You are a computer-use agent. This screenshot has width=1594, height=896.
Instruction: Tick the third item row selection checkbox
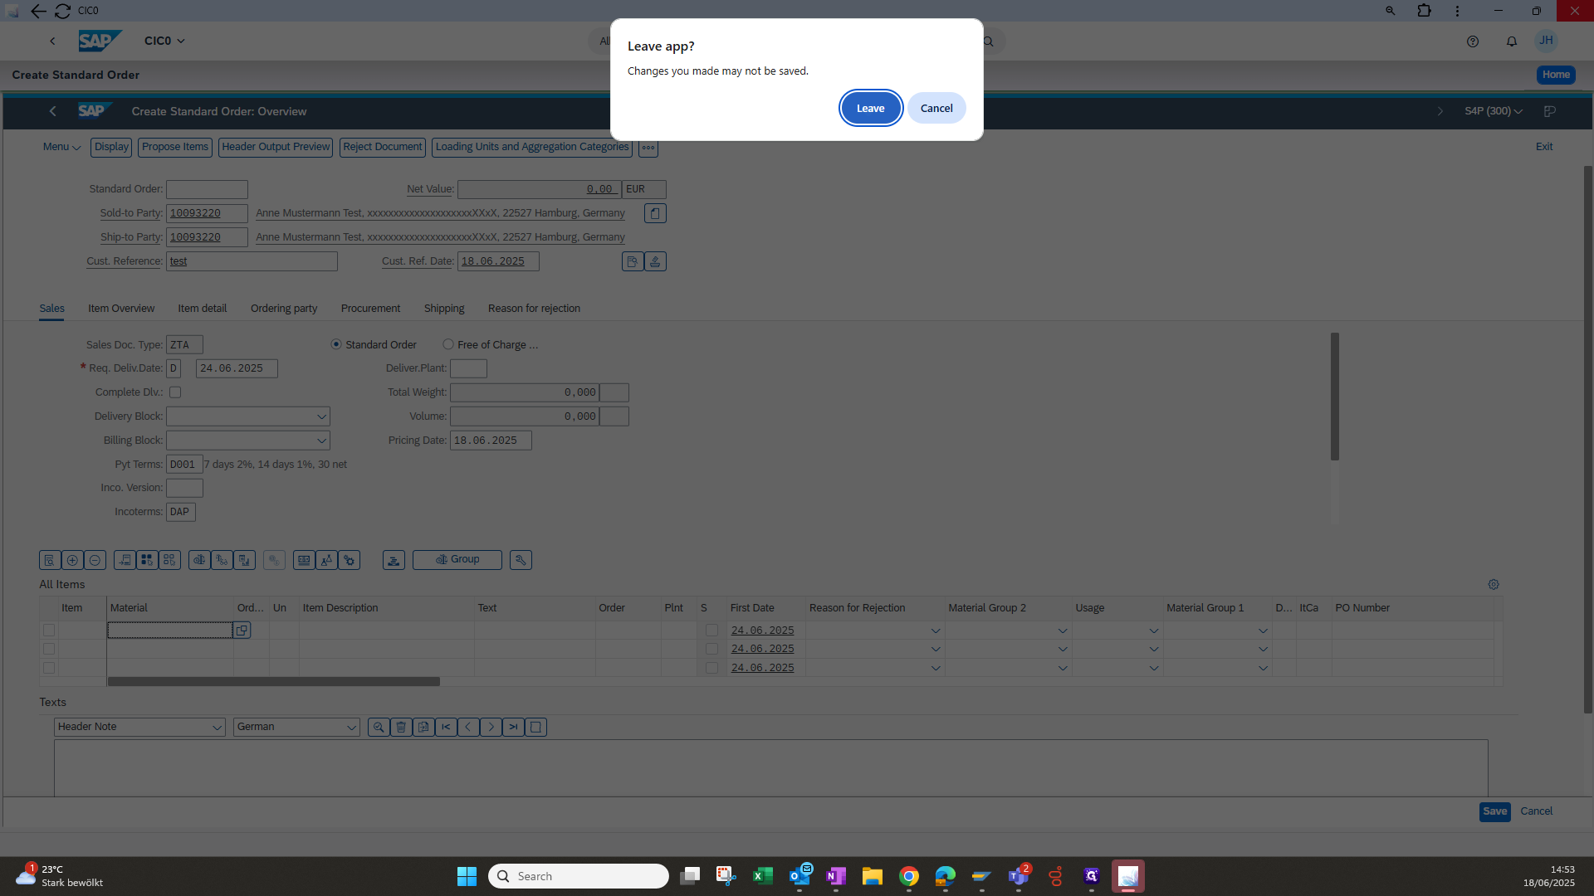pos(49,669)
